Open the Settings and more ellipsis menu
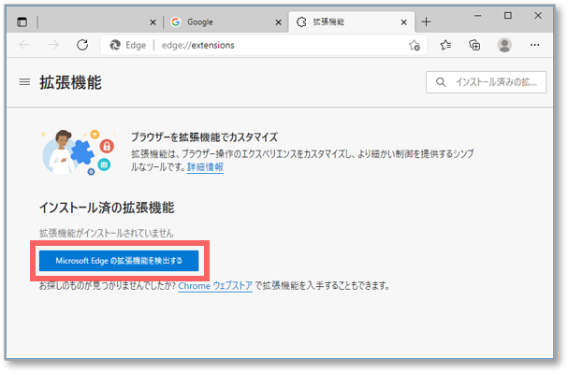568x373 pixels. click(534, 45)
